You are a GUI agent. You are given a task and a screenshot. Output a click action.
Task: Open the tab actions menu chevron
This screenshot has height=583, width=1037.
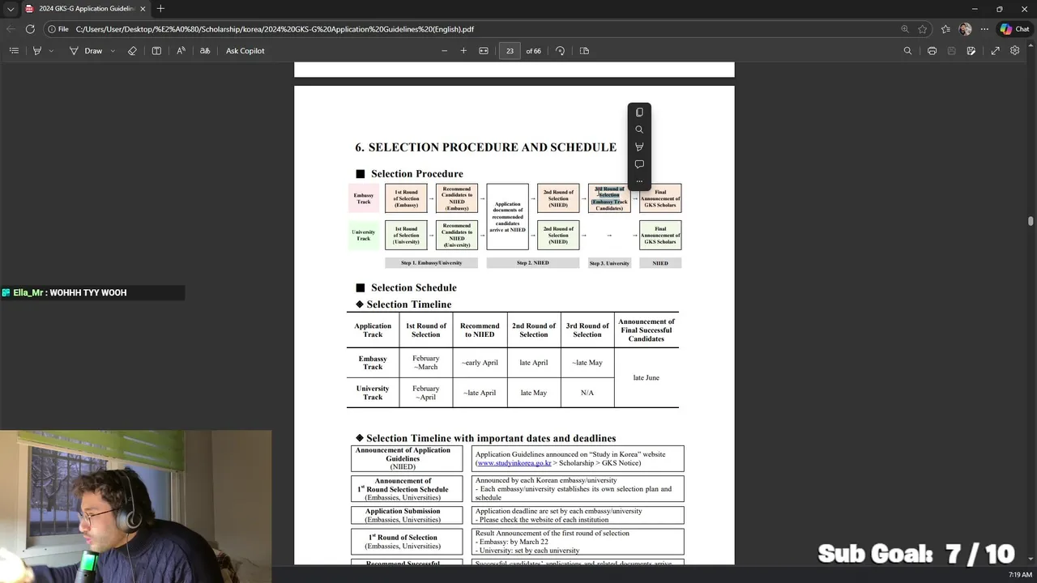click(11, 9)
